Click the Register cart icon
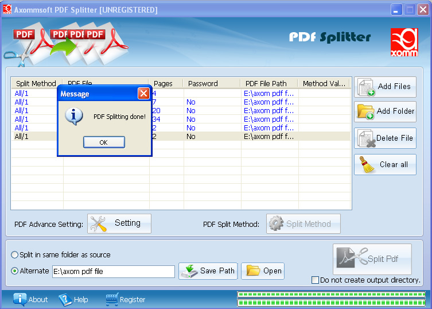The width and height of the screenshot is (432, 309). tap(111, 299)
